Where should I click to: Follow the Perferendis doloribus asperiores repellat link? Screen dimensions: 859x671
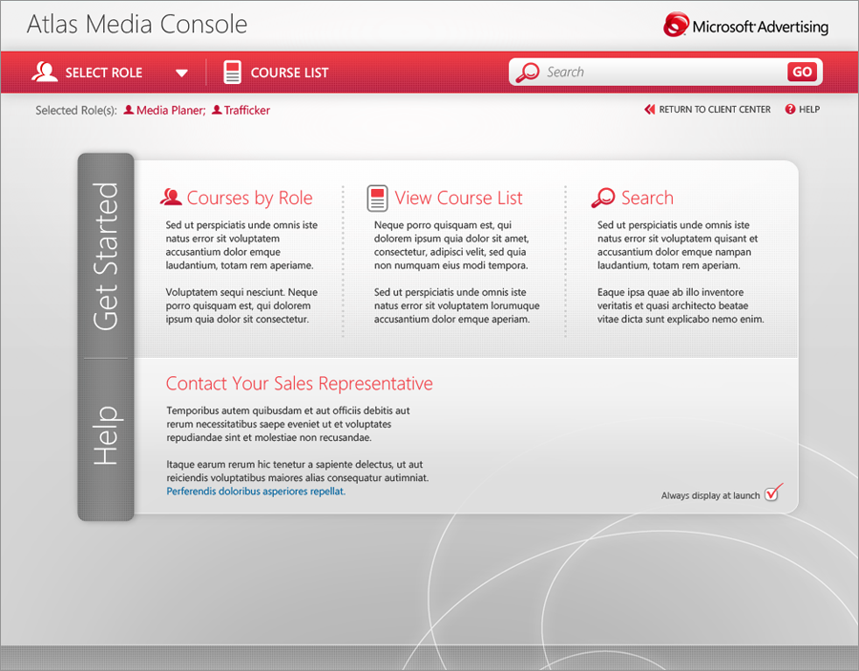[x=256, y=492]
